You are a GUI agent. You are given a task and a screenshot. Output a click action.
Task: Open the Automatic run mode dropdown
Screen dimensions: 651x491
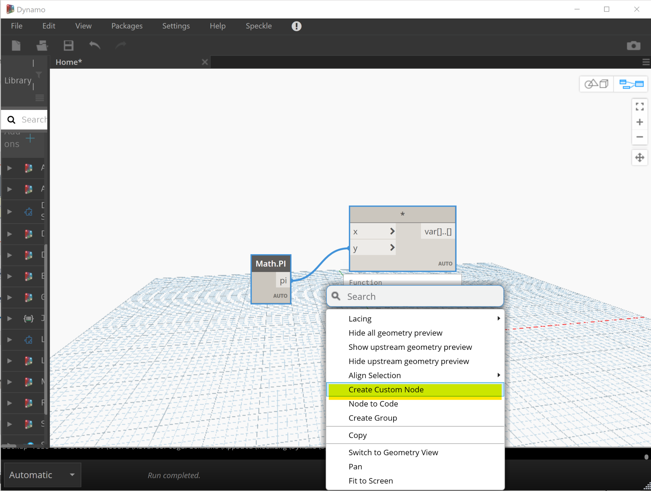click(42, 474)
